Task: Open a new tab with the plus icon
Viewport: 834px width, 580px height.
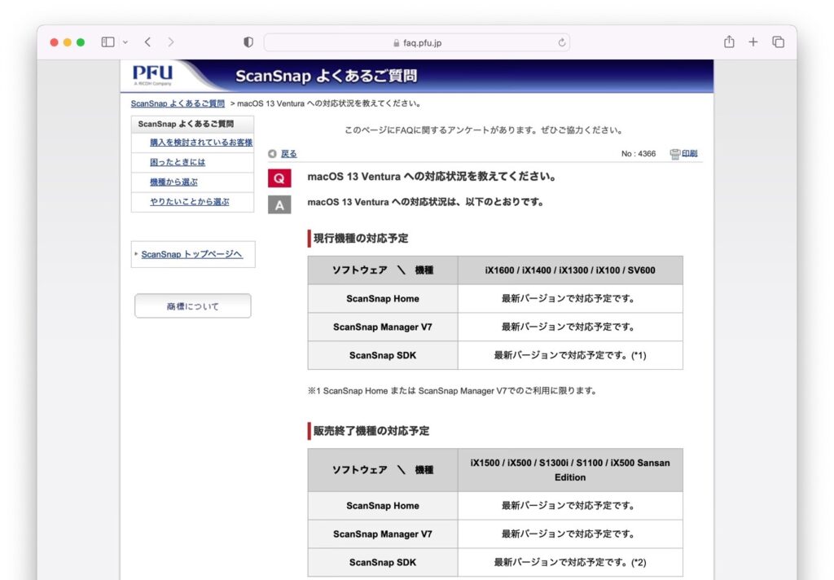Action: (753, 42)
